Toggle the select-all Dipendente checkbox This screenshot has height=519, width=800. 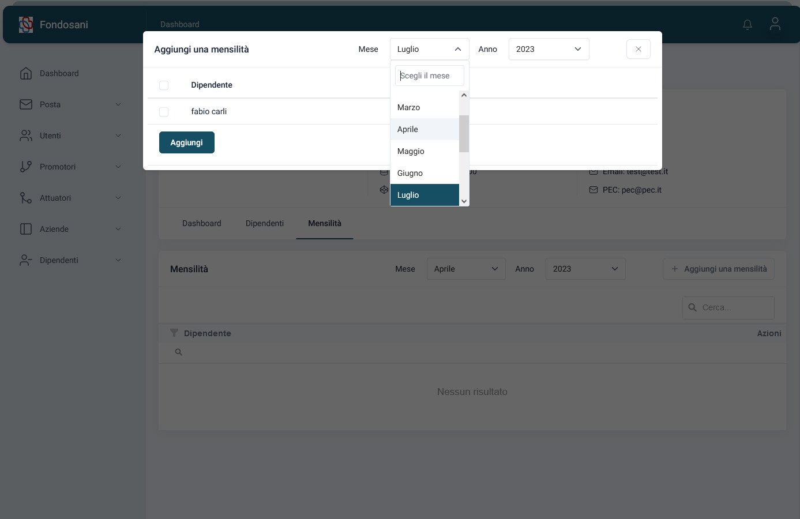click(164, 85)
